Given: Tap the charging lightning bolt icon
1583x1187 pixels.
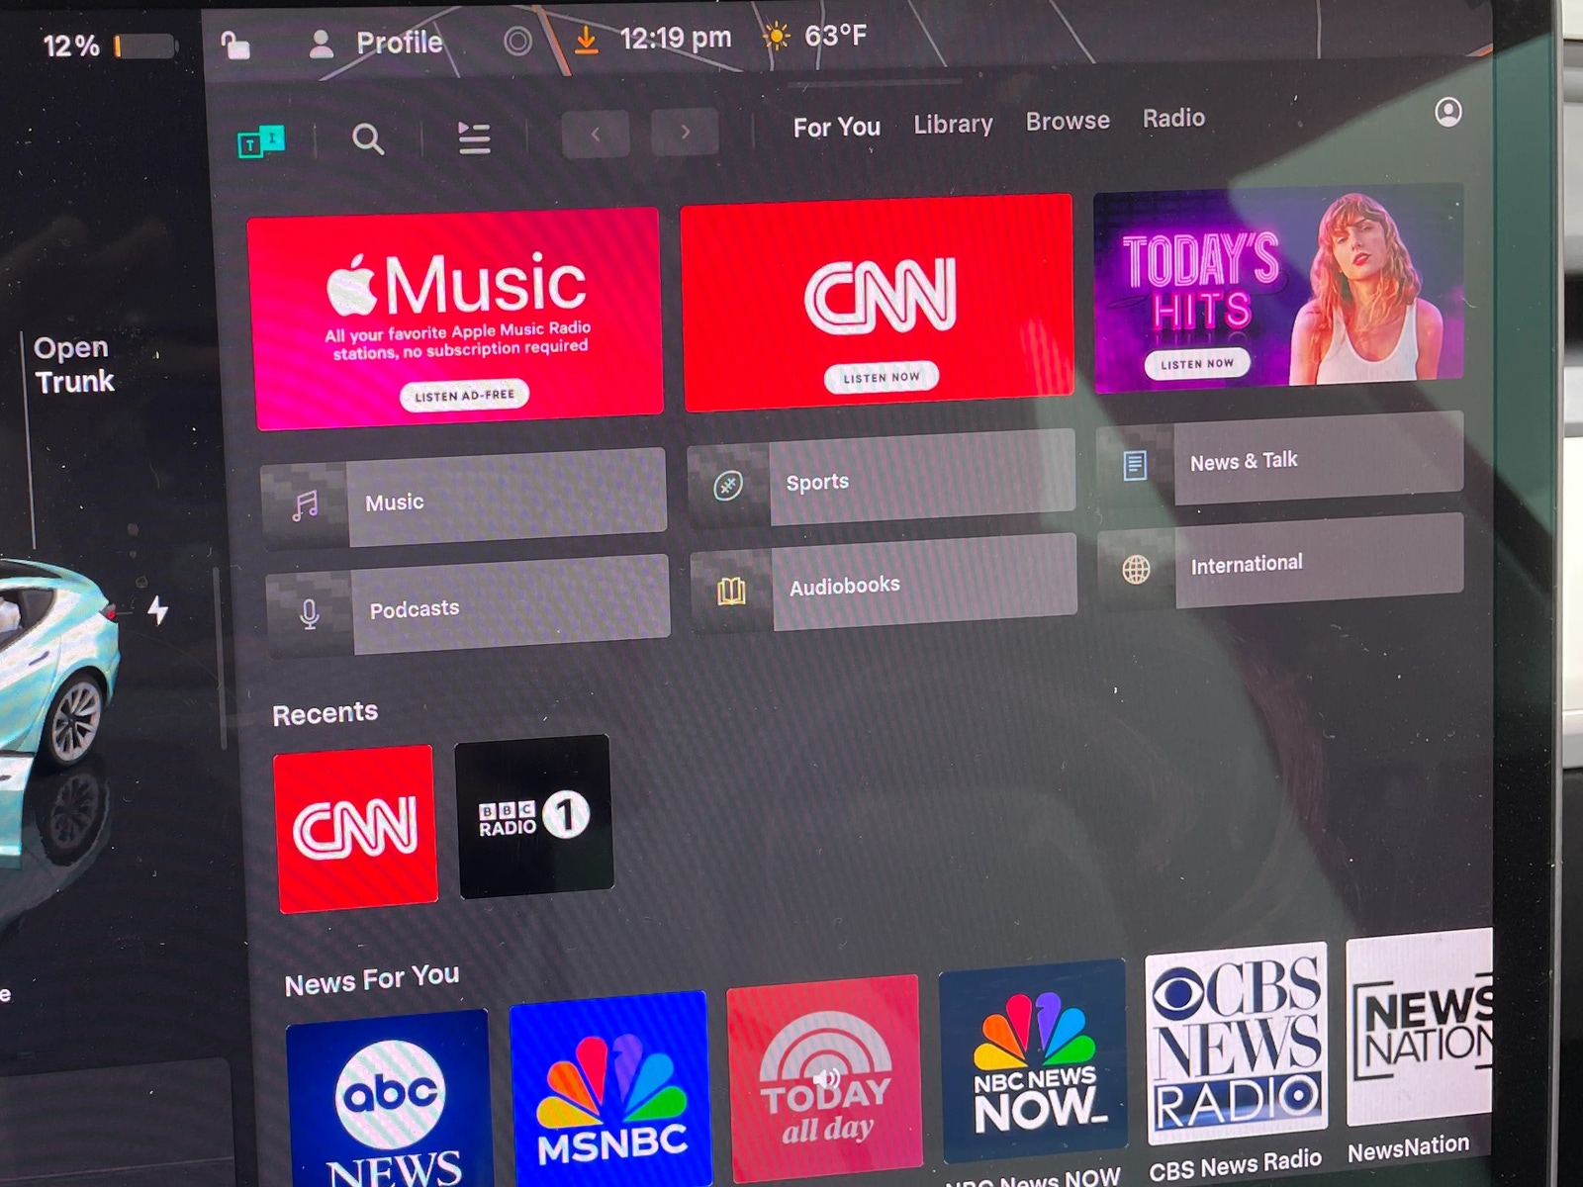Looking at the screenshot, I should click(158, 610).
